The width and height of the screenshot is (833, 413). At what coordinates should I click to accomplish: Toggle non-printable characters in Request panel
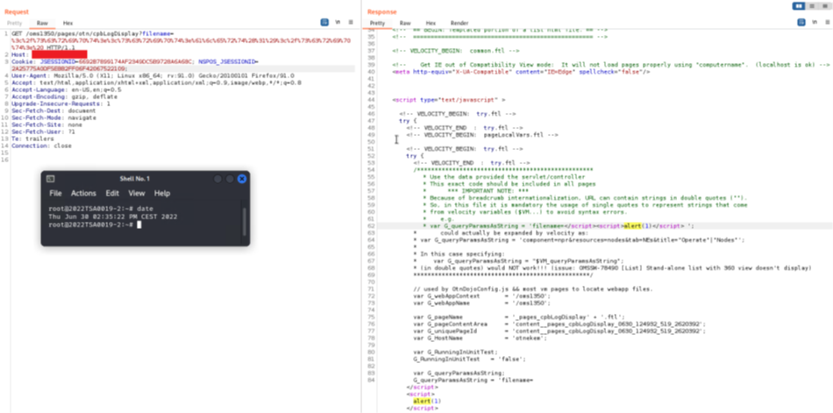point(338,22)
